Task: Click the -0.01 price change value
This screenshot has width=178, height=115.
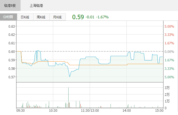Action: pos(90,17)
